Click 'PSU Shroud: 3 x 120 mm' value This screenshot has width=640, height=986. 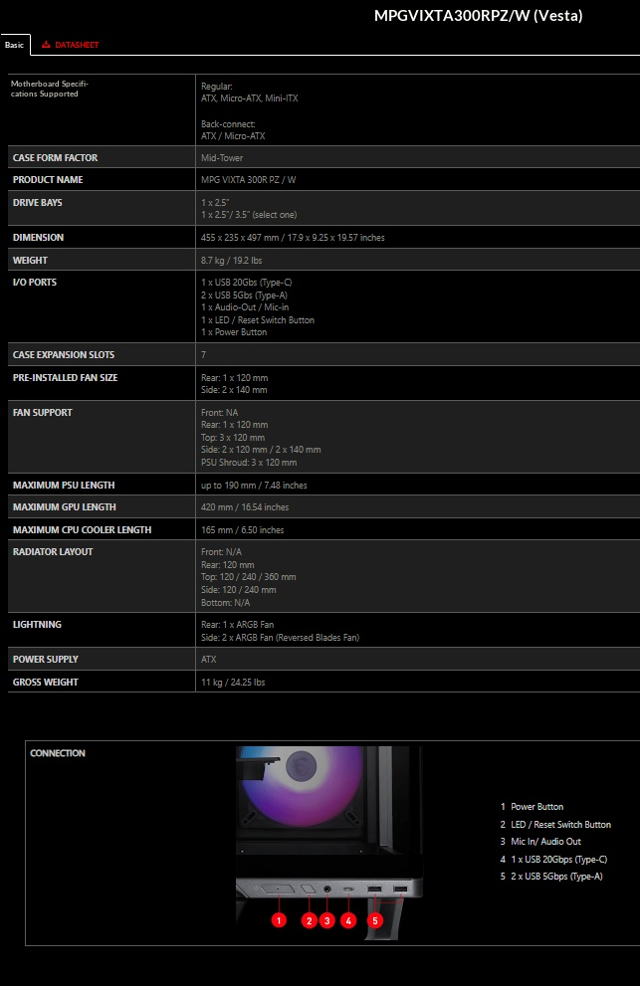coord(249,463)
